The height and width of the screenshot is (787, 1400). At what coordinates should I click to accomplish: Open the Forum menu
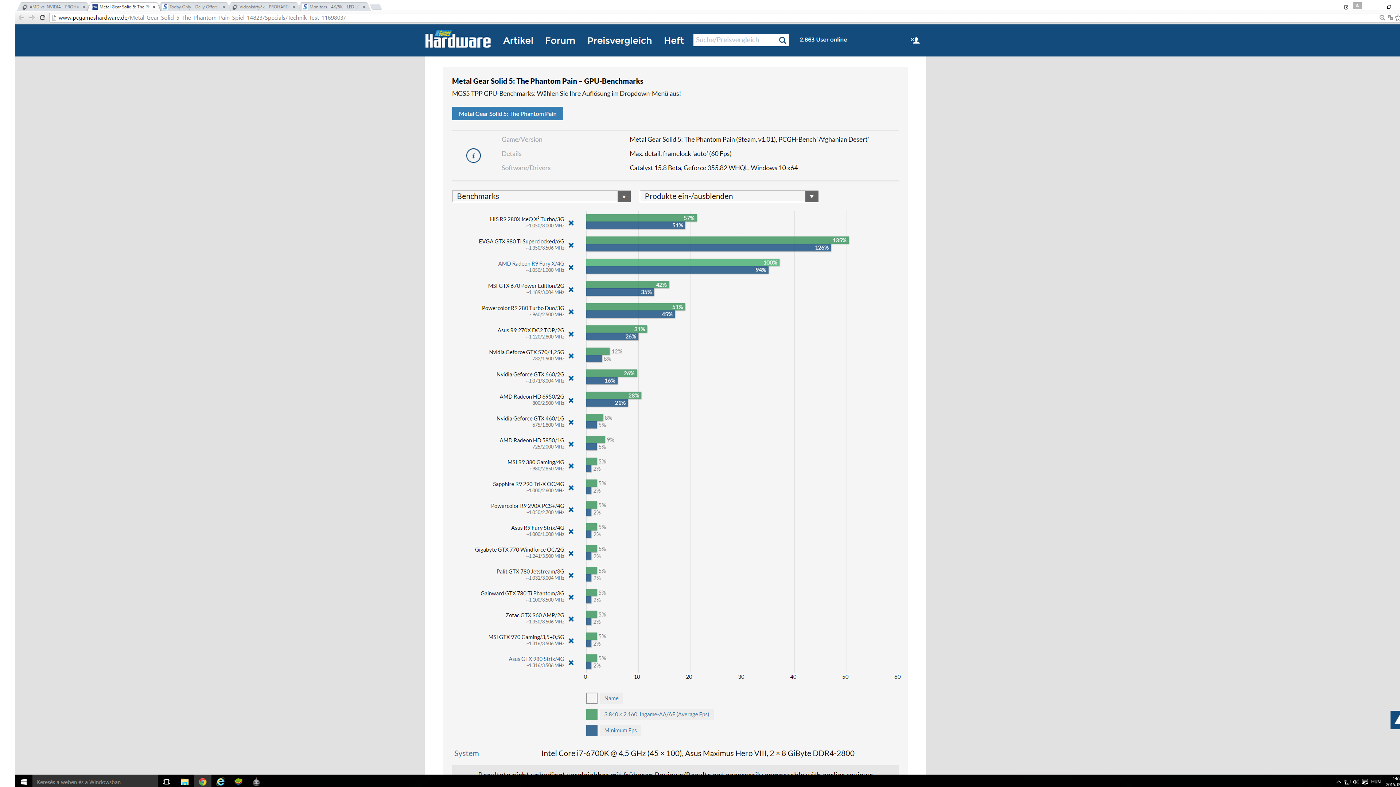click(560, 40)
